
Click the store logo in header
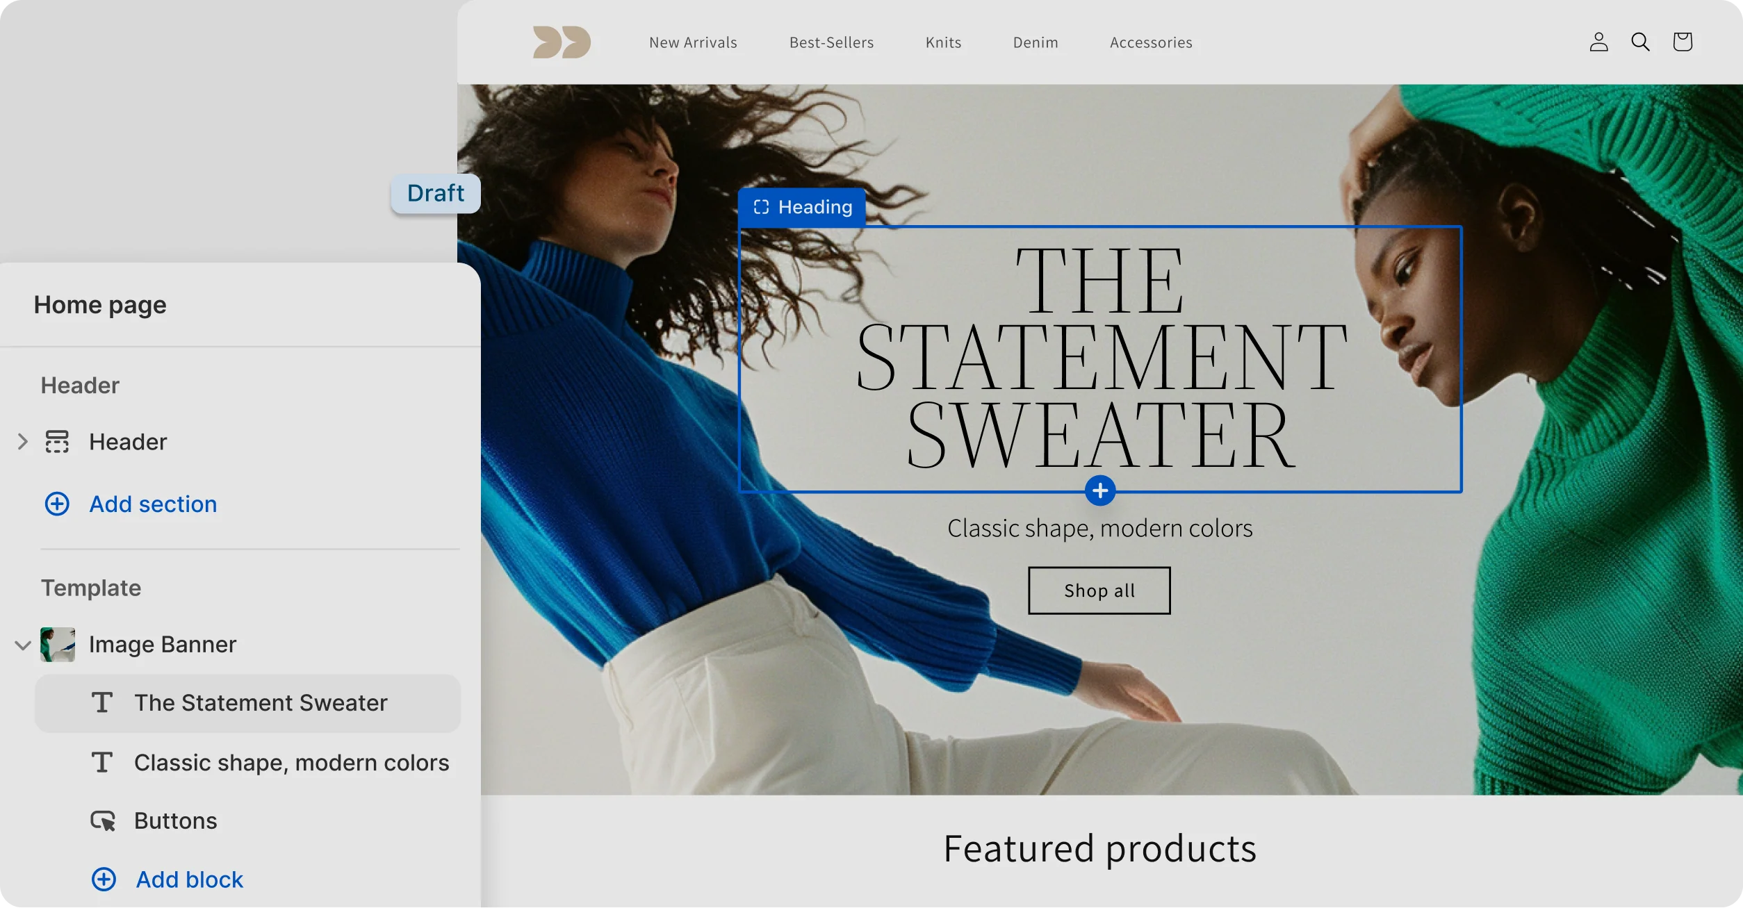(x=562, y=42)
